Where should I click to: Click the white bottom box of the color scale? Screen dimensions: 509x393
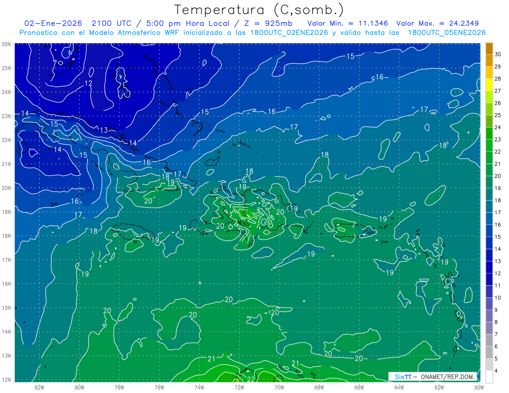(489, 376)
